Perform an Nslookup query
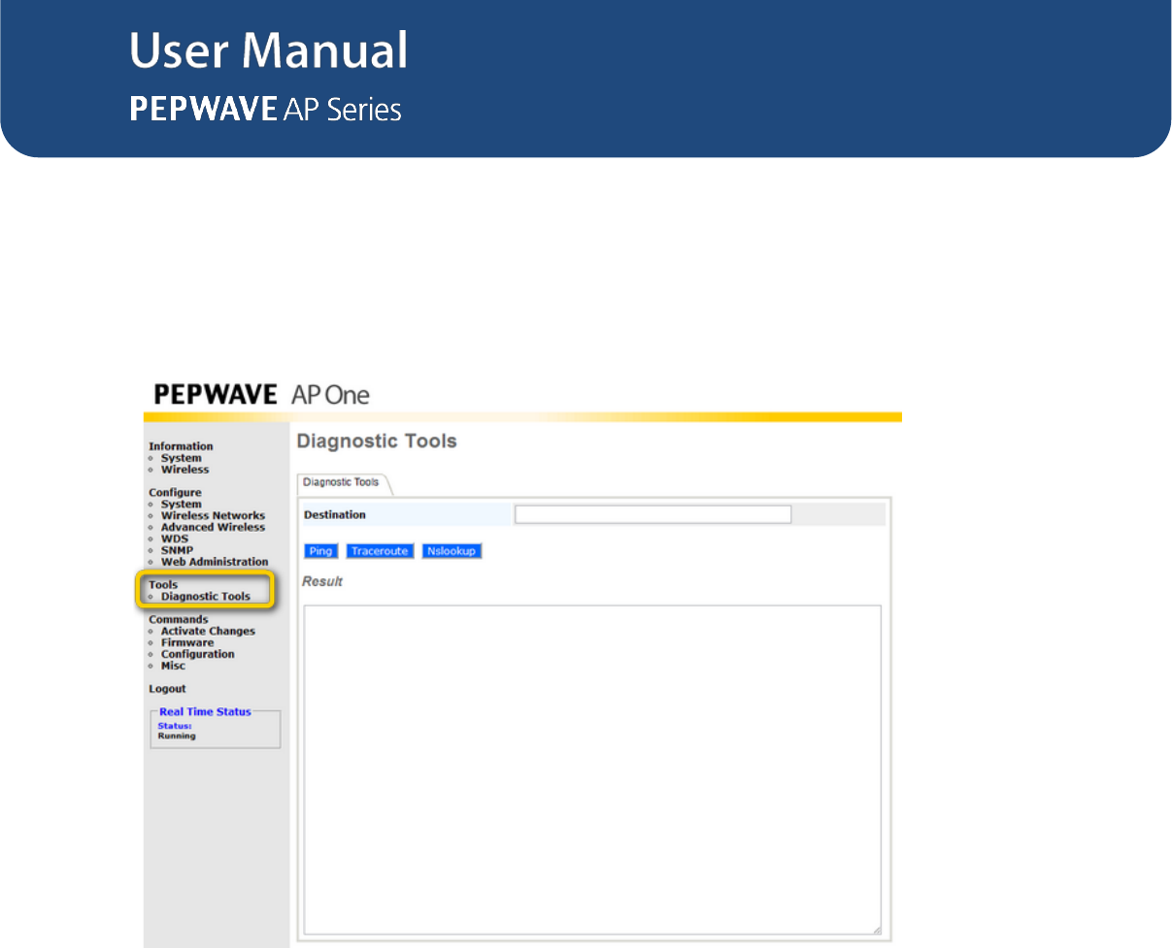 coord(452,551)
